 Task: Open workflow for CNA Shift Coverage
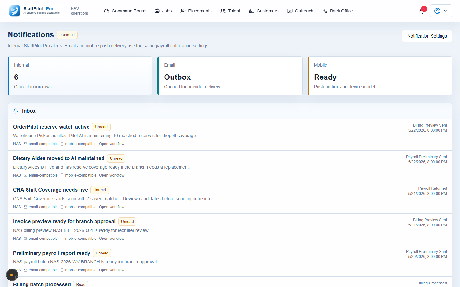111,207
